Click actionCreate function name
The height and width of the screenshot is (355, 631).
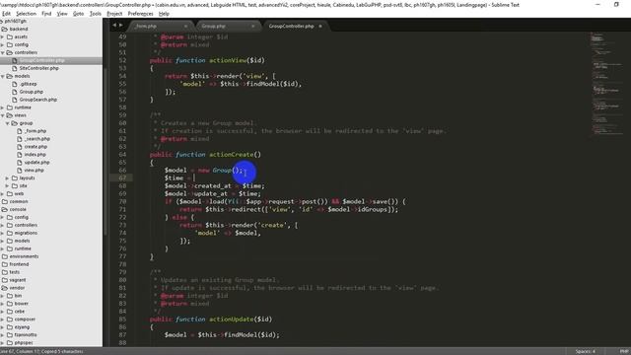pyautogui.click(x=232, y=155)
